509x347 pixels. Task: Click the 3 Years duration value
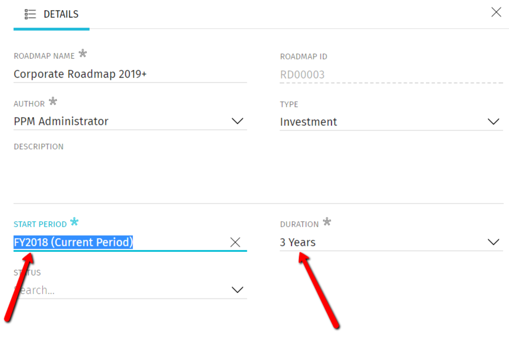click(298, 242)
